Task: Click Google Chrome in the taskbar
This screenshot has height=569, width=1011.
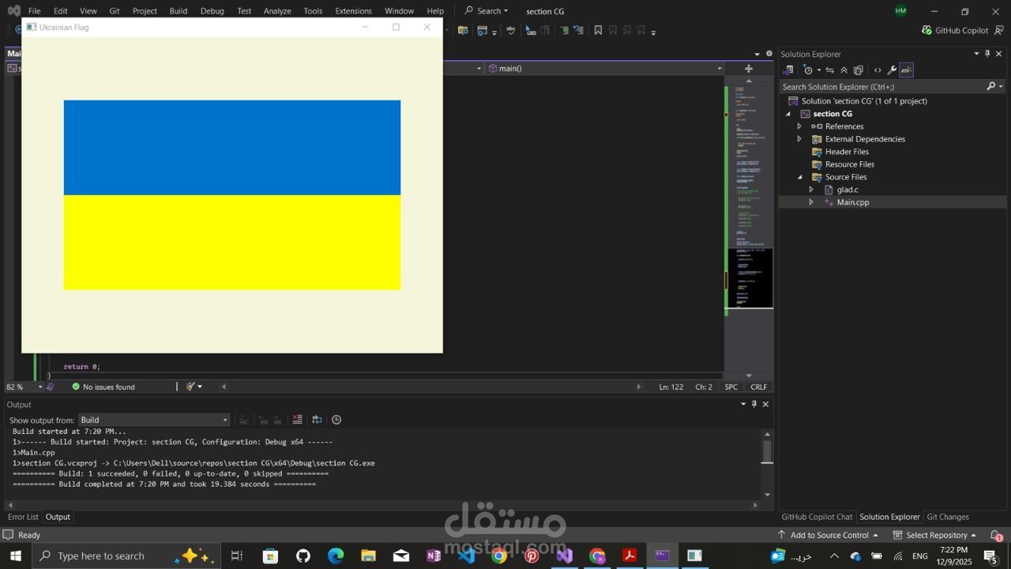Action: pos(499,556)
